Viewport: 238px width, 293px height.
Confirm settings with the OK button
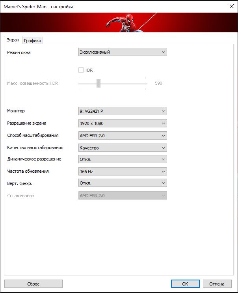[x=185, y=284]
